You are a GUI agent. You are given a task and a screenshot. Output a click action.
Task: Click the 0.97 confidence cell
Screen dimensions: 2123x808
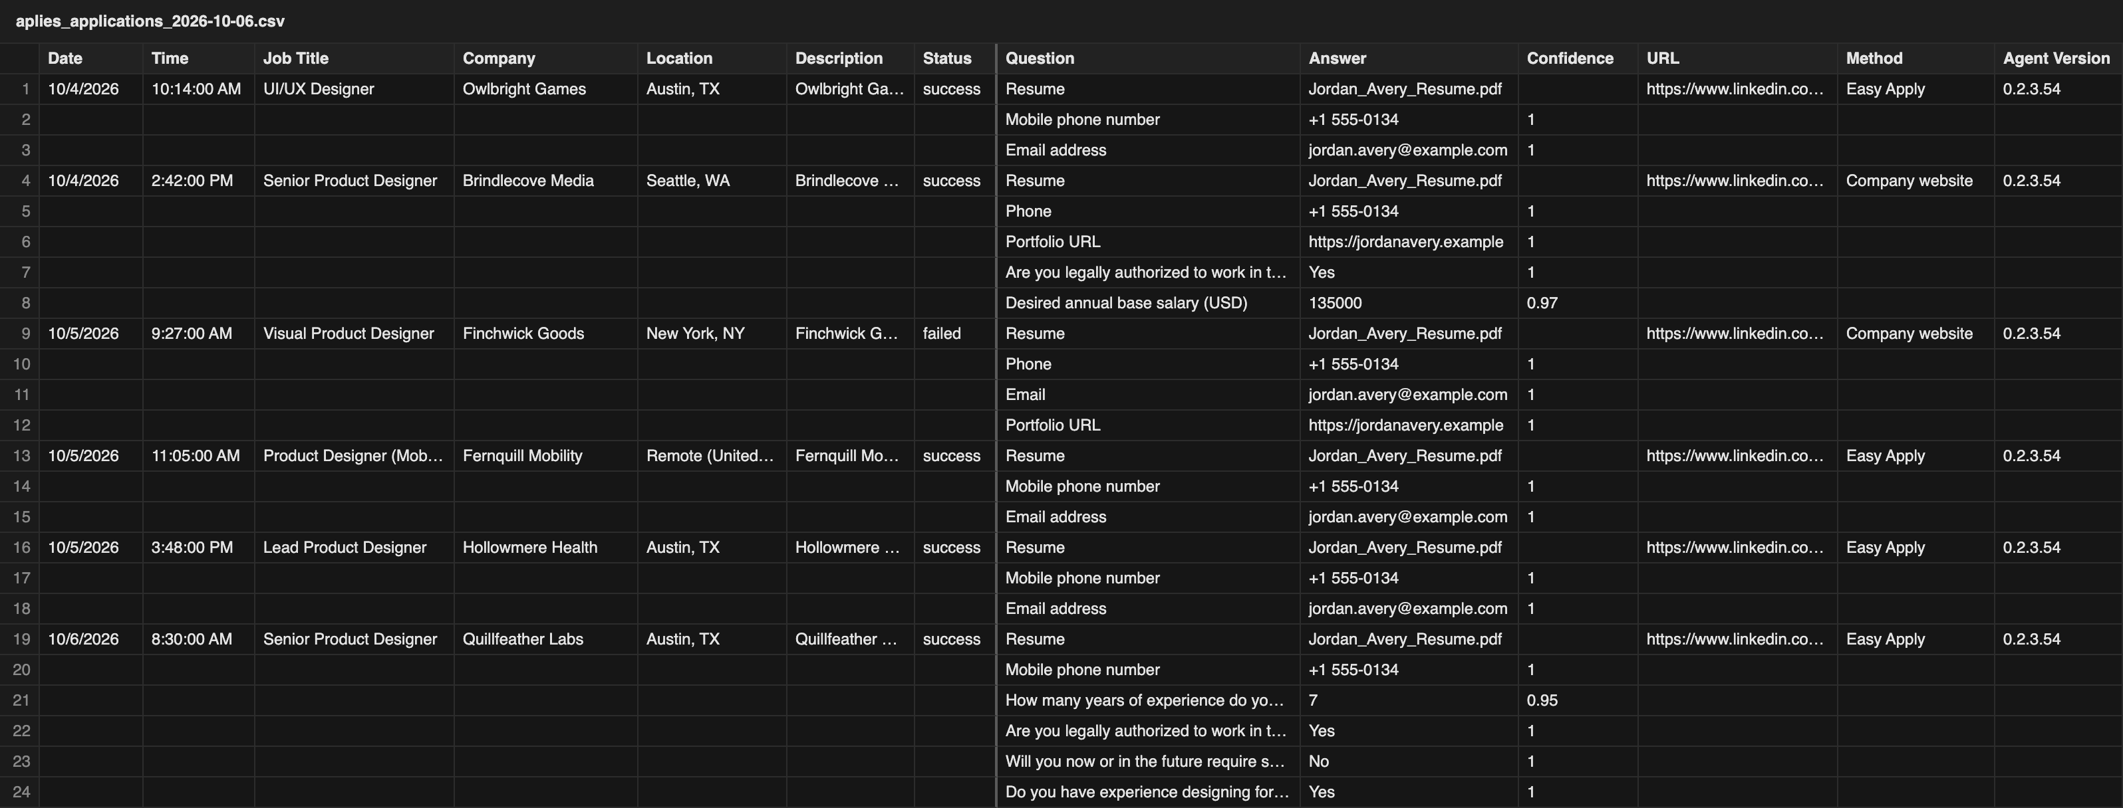point(1578,303)
